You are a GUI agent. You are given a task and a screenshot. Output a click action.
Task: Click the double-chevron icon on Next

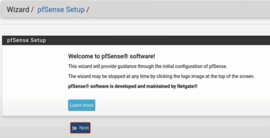pyautogui.click(x=74, y=128)
